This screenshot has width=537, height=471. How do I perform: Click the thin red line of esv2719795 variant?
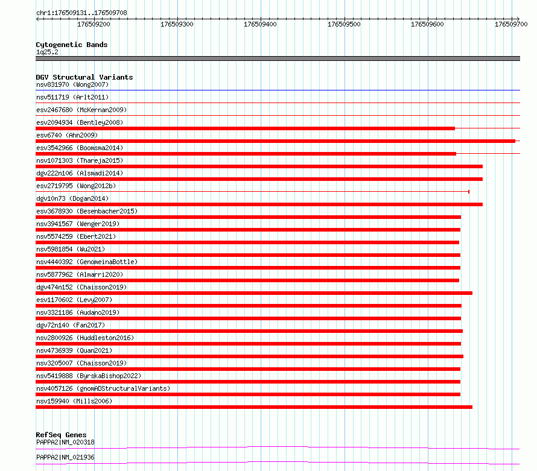(x=252, y=192)
